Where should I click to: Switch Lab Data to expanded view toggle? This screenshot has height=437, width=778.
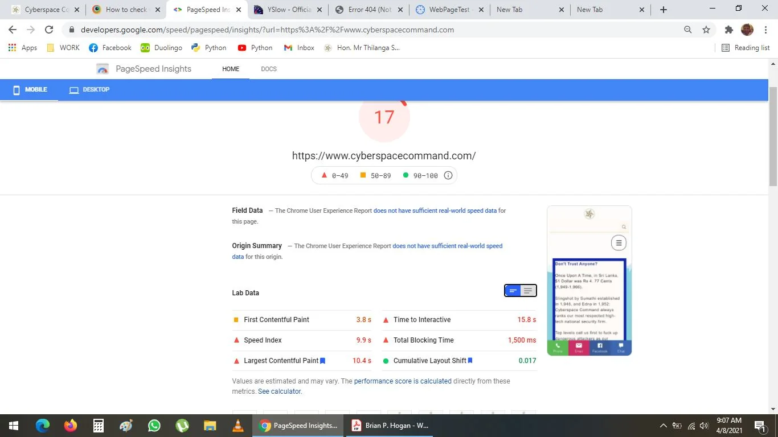(x=528, y=291)
